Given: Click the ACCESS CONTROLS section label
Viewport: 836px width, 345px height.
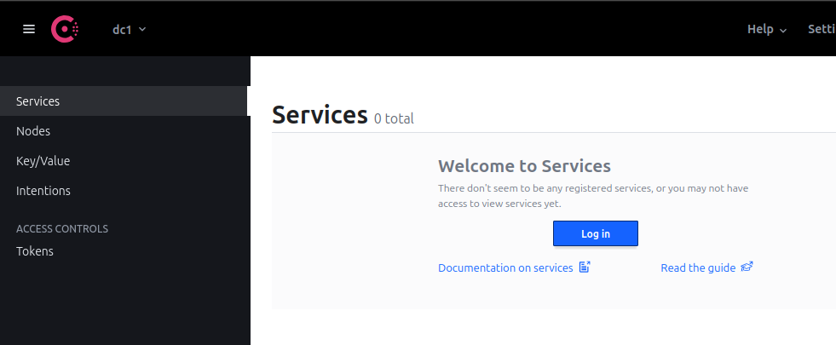Looking at the screenshot, I should pos(62,229).
